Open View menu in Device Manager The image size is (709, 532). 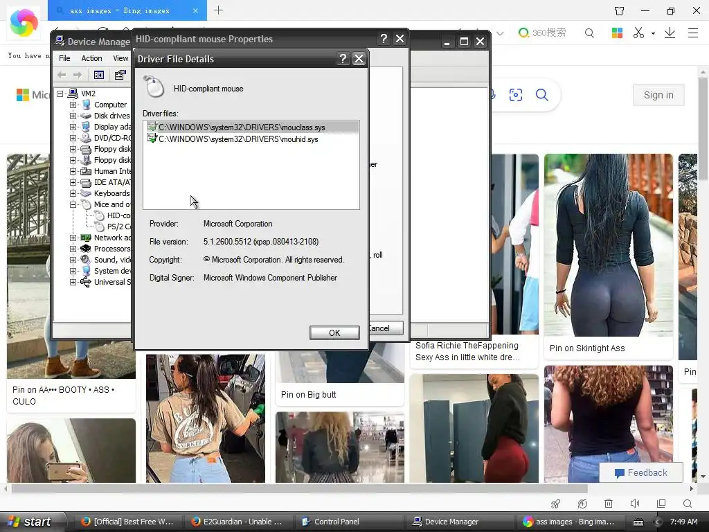point(120,58)
